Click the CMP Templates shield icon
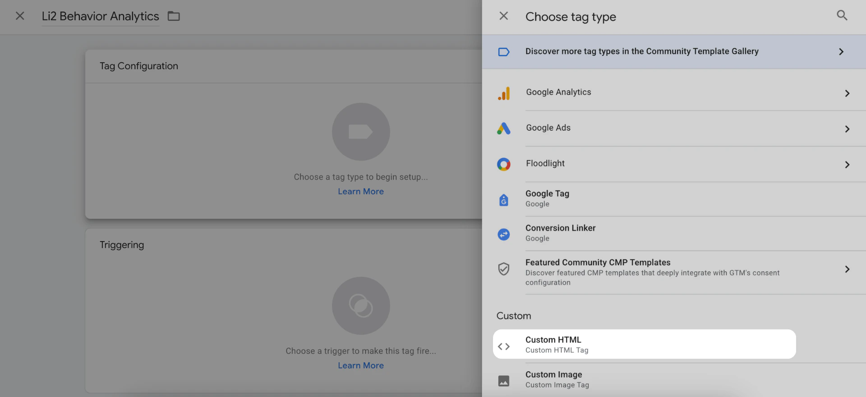866x397 pixels. coord(504,269)
